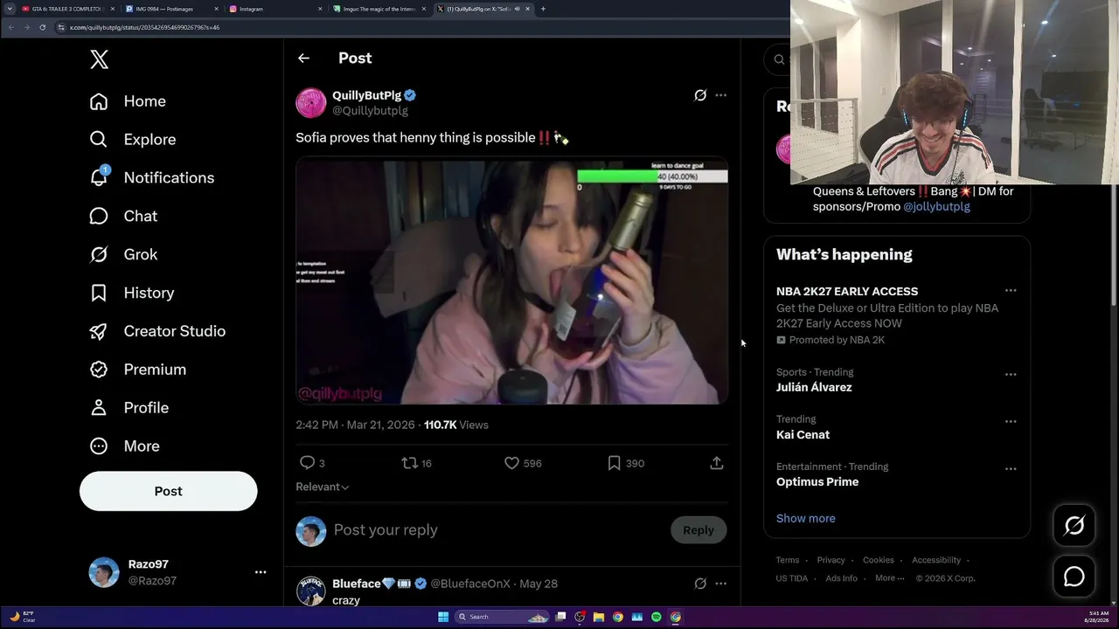Switch to the IMG 0984 Postimages tab

[x=170, y=9]
